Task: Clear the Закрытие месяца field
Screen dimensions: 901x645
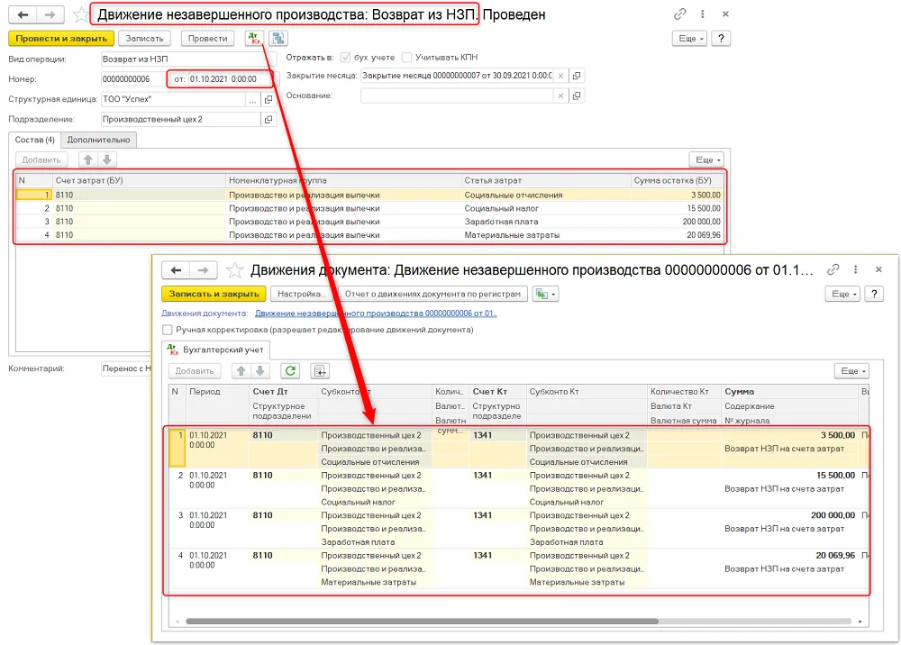Action: tap(560, 76)
